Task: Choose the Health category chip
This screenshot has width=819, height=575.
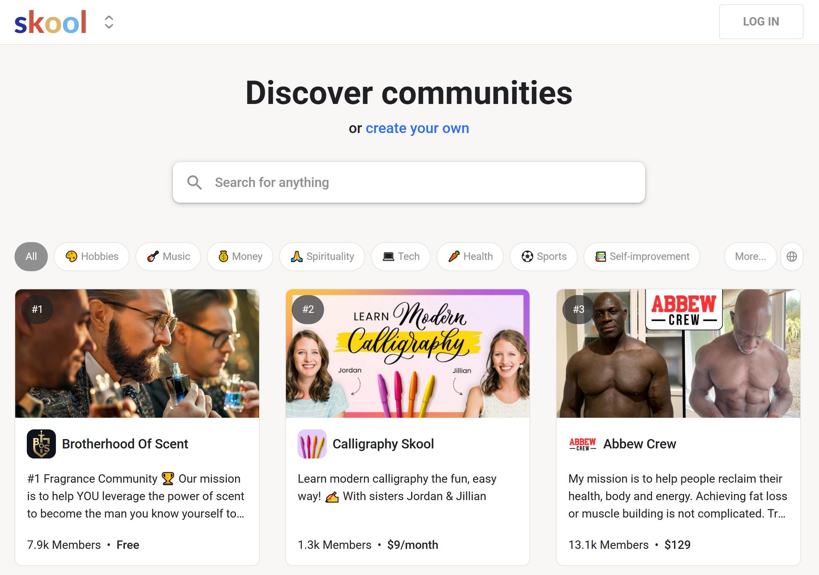Action: 470,257
